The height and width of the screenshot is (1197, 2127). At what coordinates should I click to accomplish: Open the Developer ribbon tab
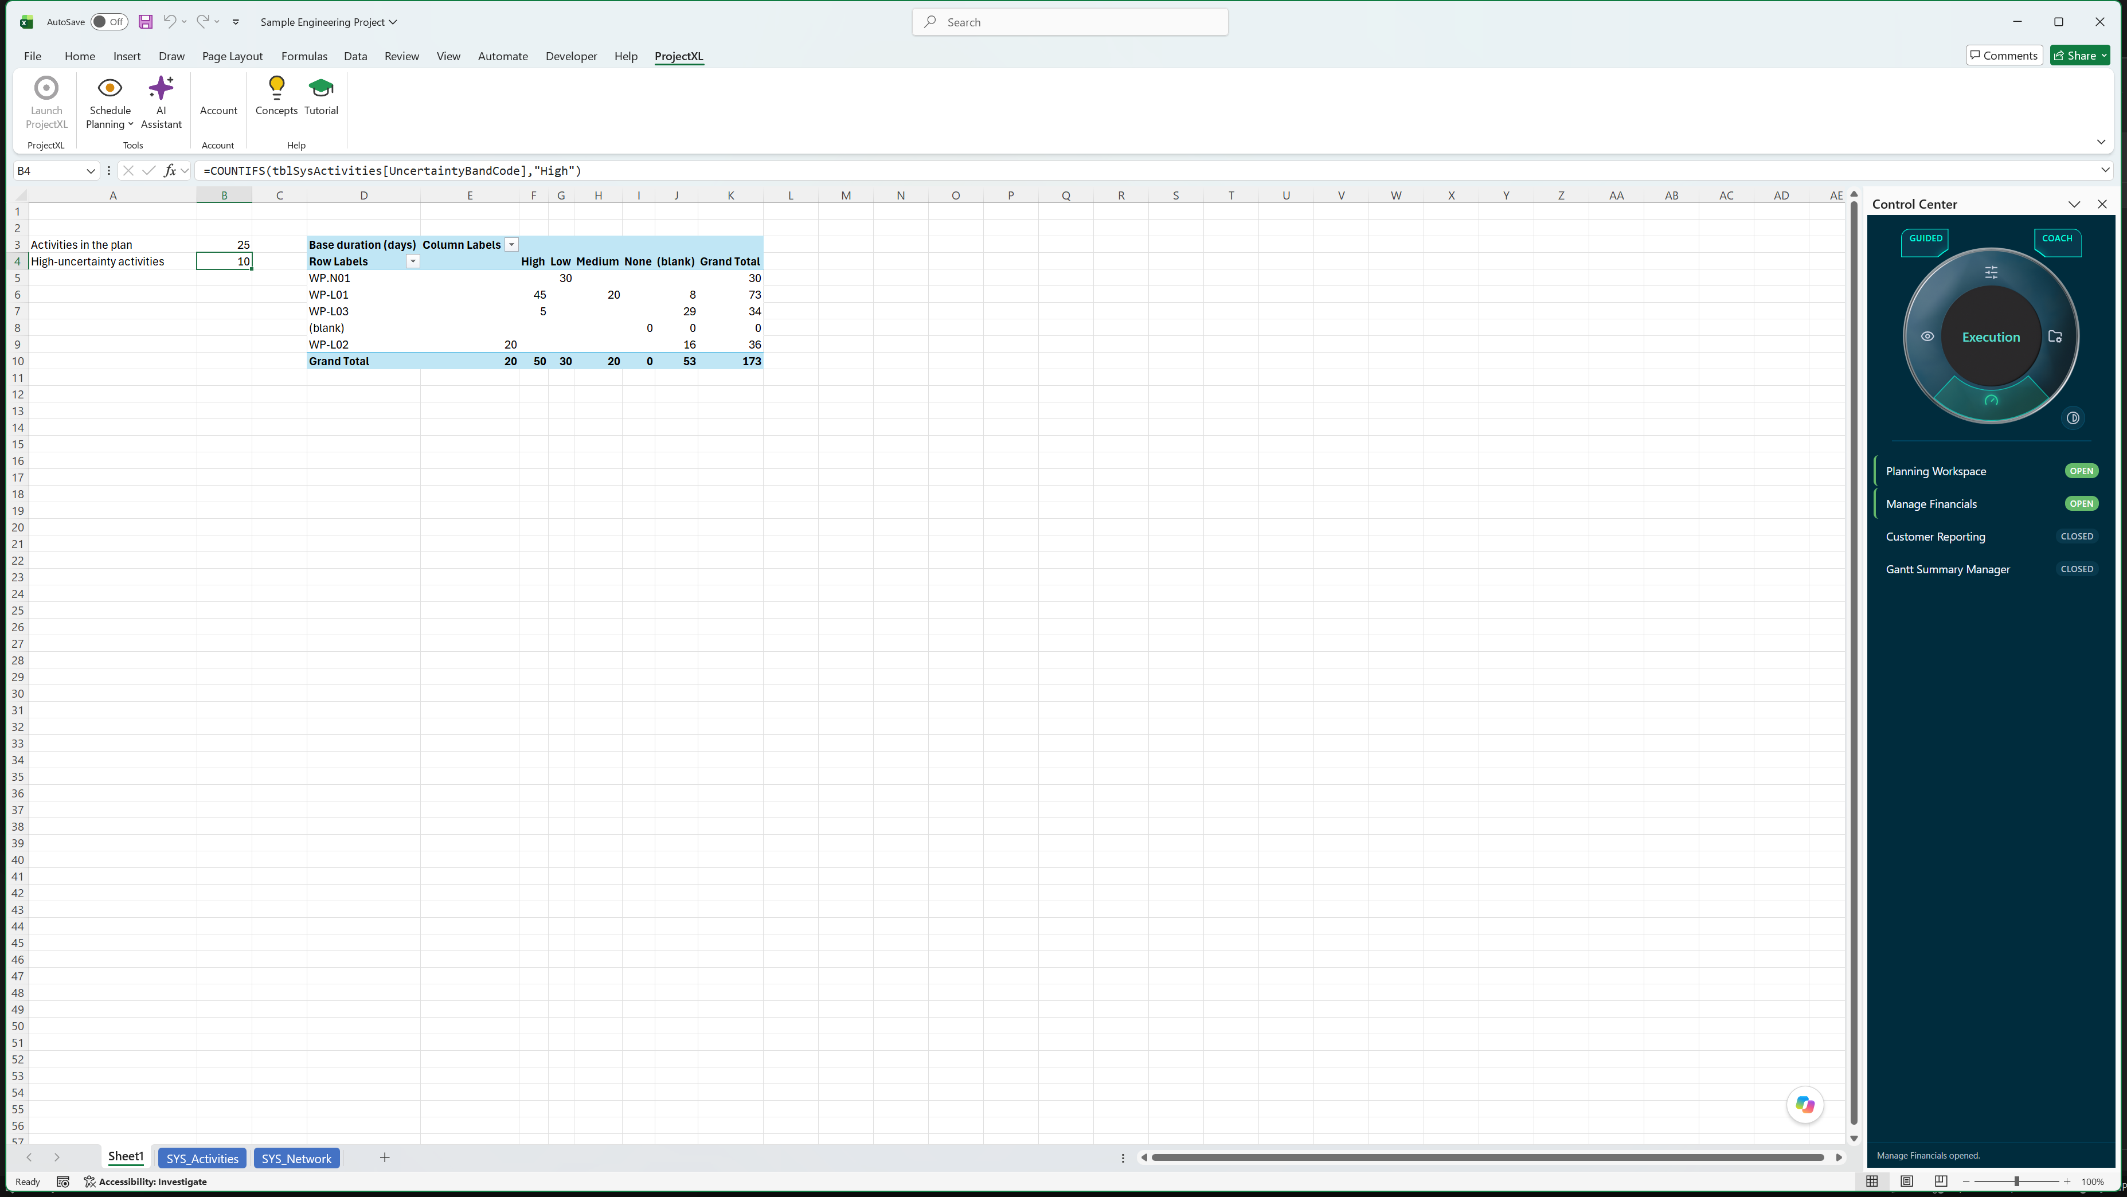(570, 56)
